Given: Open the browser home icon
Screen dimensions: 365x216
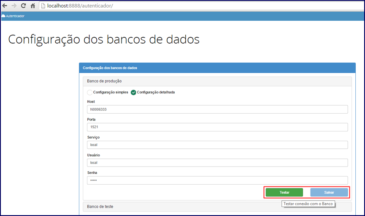Looking at the screenshot, I should tap(33, 5).
